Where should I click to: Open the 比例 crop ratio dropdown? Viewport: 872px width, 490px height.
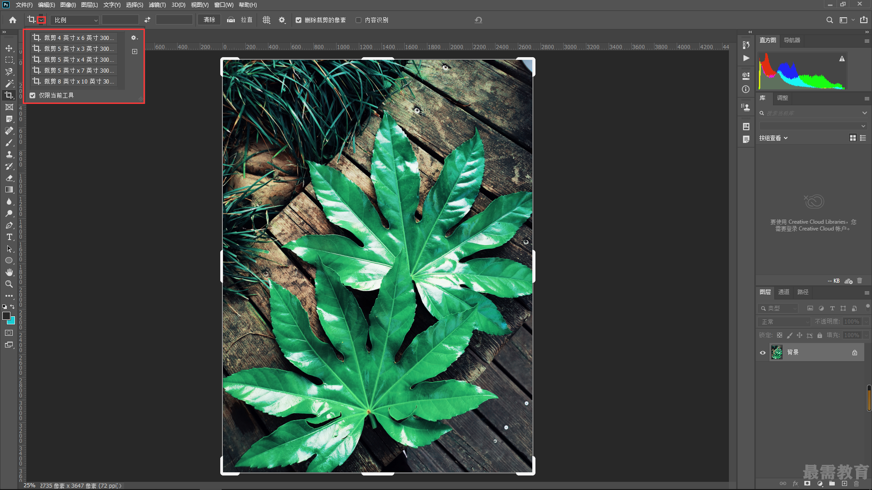pos(74,20)
